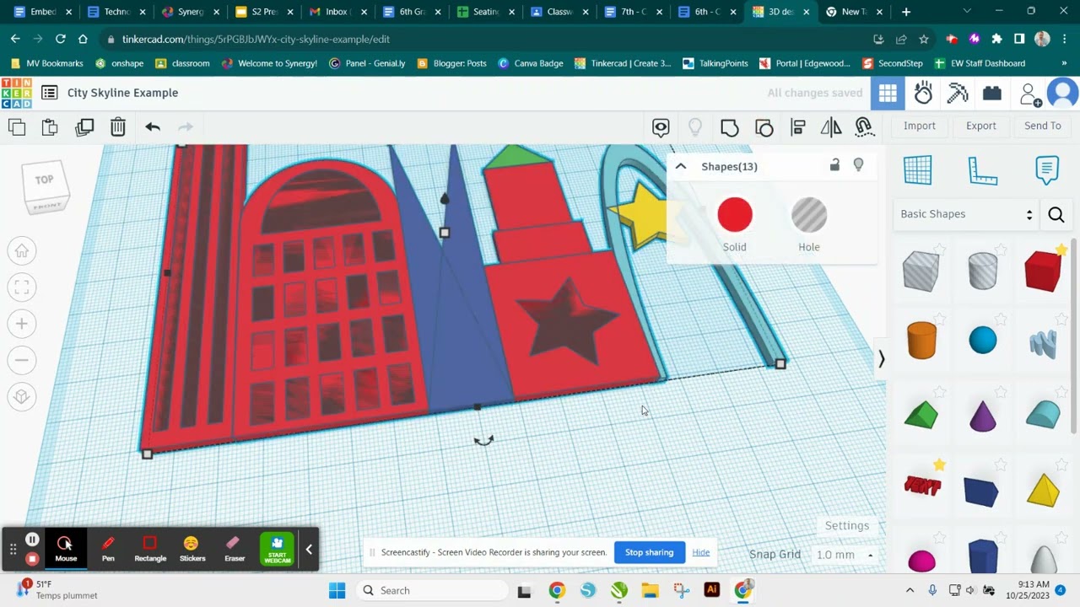Zoom in with the plus button

(x=22, y=324)
